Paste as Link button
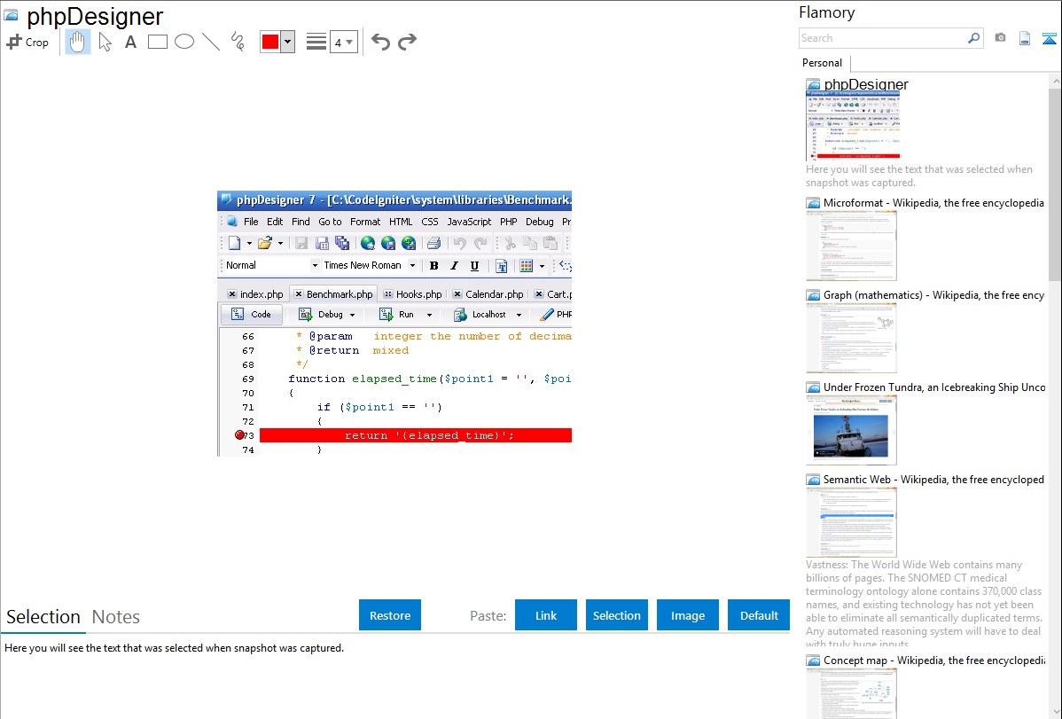This screenshot has height=719, width=1062. click(x=546, y=615)
